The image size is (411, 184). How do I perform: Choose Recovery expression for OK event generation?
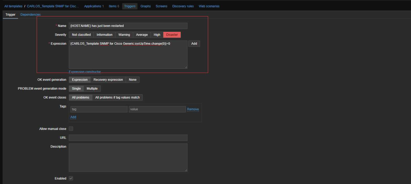coord(108,80)
